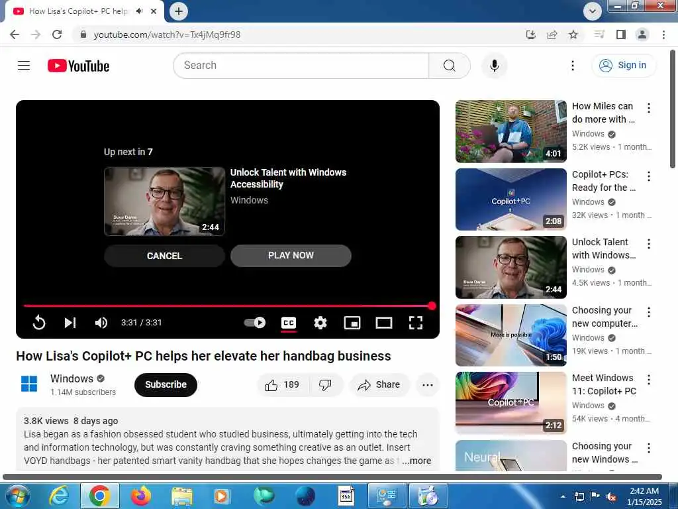Launch Internet Explorer from taskbar
Viewport: 678px width, 509px height.
click(59, 496)
